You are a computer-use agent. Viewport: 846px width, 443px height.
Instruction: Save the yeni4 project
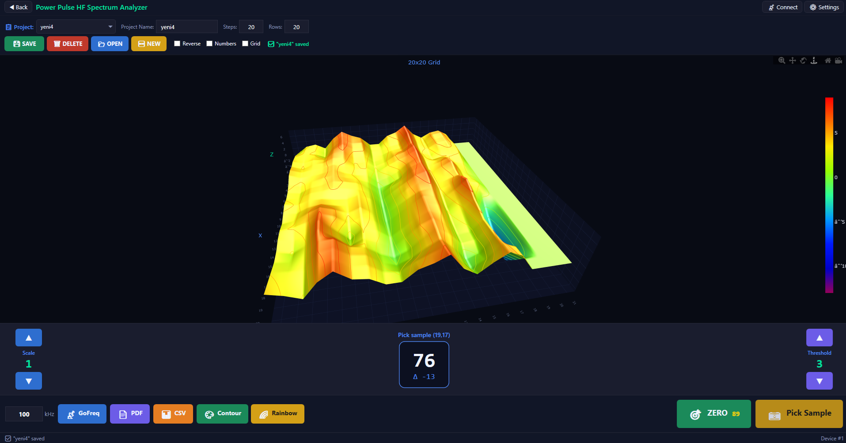(x=24, y=43)
